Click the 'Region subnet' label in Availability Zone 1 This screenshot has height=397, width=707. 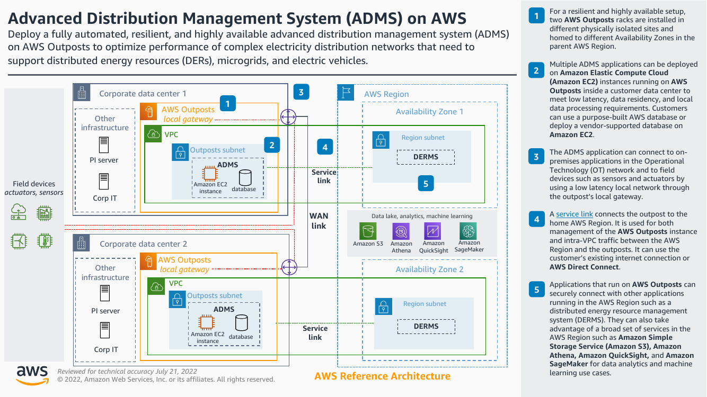(423, 138)
